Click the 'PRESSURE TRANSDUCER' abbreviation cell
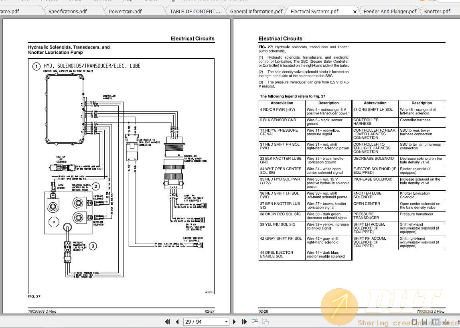 pos(375,216)
